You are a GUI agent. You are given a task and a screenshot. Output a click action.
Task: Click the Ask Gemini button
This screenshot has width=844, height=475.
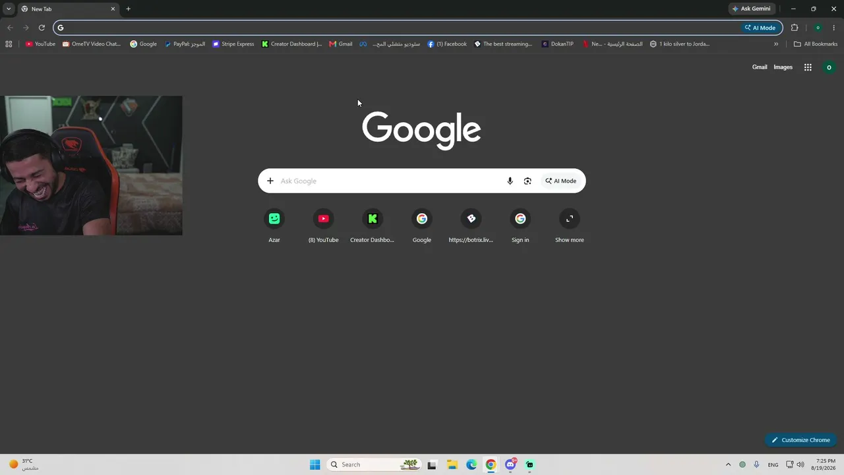(751, 9)
